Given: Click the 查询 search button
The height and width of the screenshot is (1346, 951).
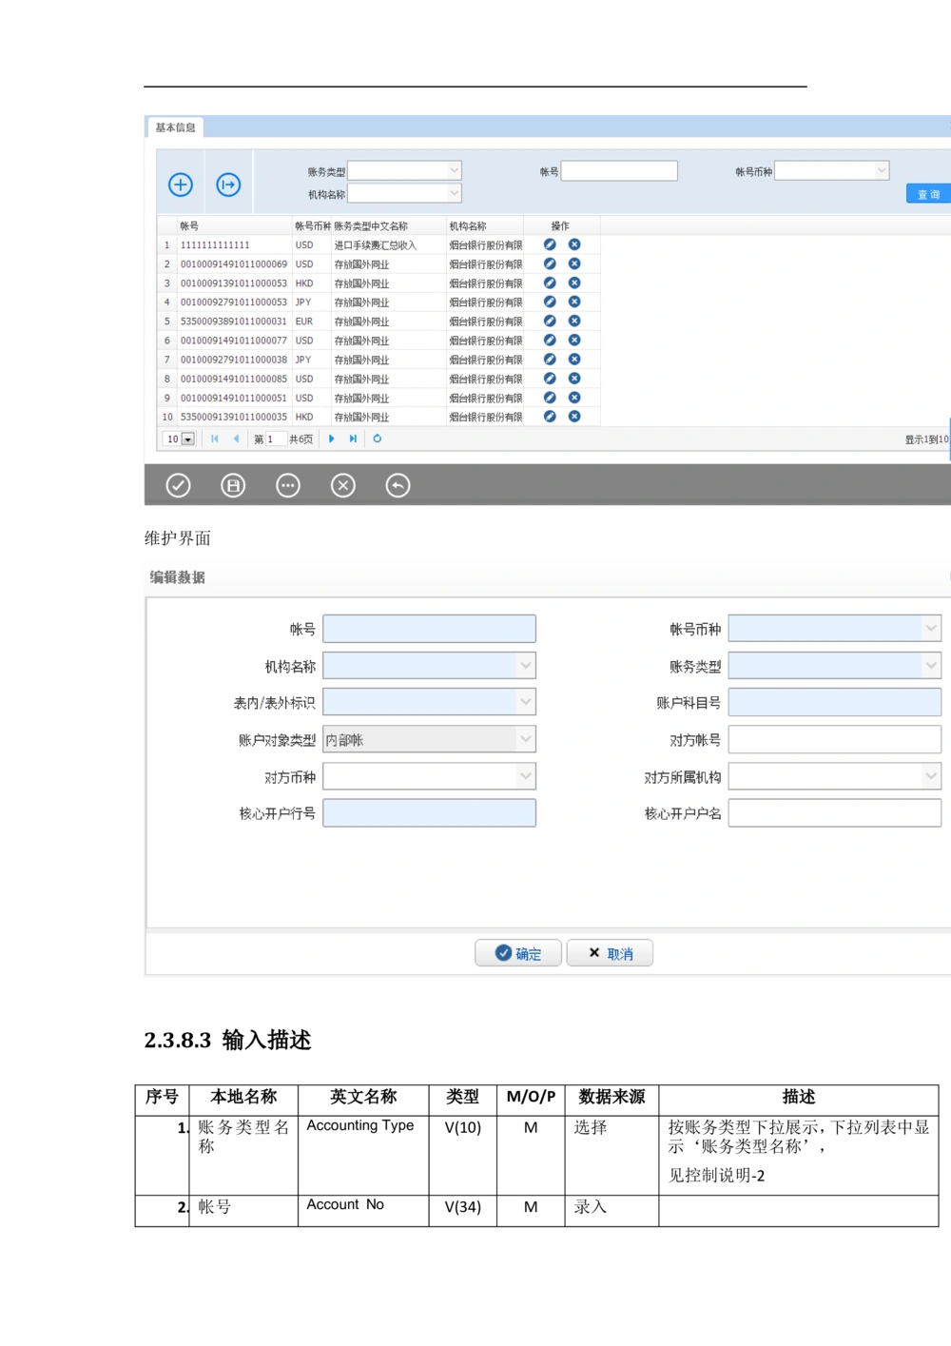Looking at the screenshot, I should click(927, 194).
